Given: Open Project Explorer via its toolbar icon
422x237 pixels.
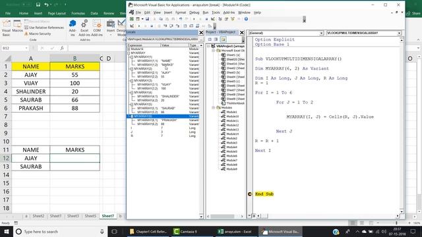Looking at the screenshot, I should 220,19.
